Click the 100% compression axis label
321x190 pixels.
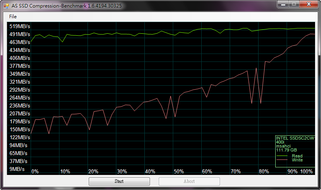(306, 171)
